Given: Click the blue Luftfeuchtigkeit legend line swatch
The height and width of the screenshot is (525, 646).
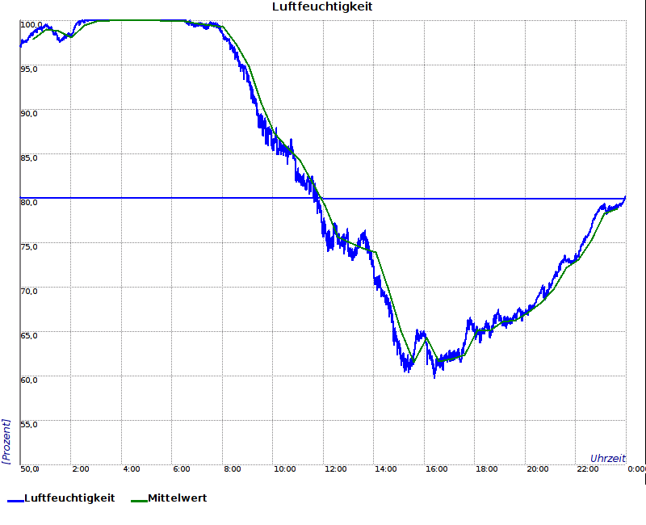Looking at the screenshot, I should click(15, 499).
